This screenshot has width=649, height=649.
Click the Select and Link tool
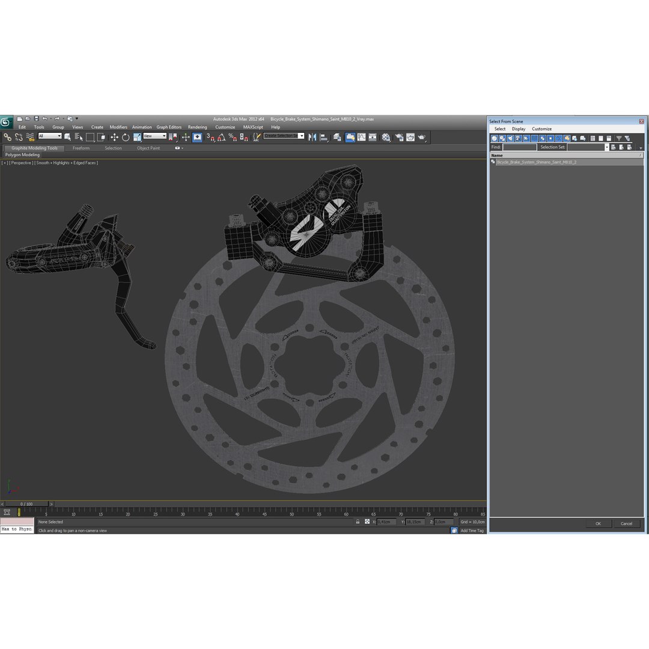7,137
